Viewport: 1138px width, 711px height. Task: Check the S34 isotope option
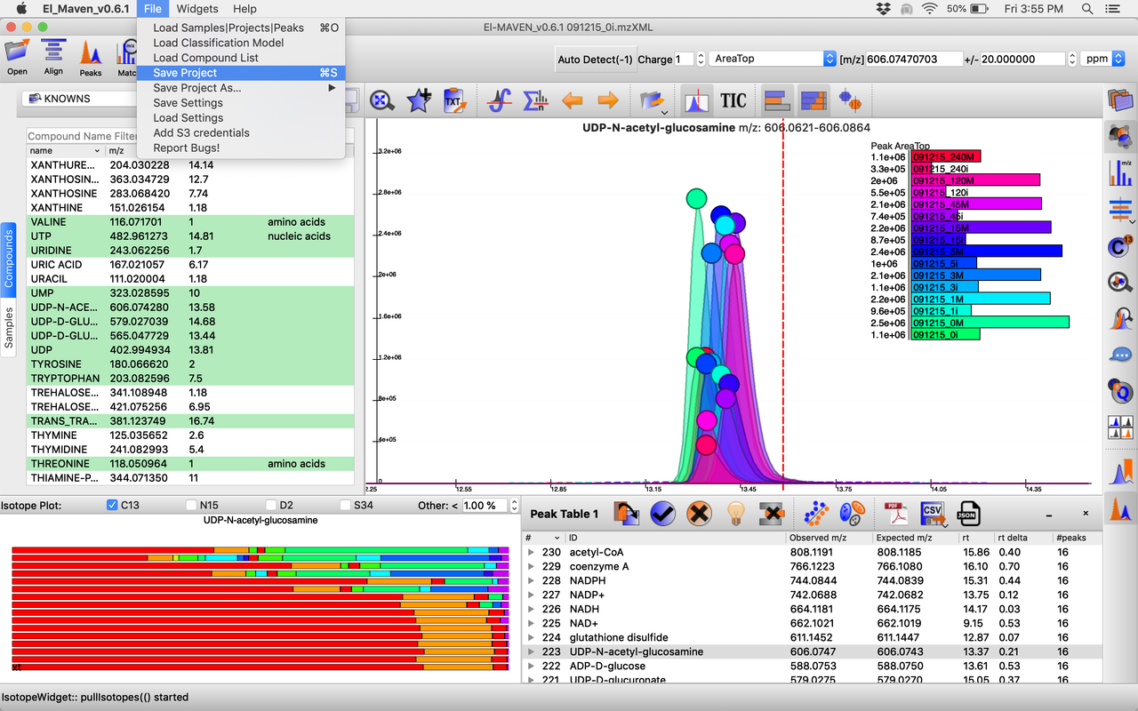pyautogui.click(x=345, y=505)
